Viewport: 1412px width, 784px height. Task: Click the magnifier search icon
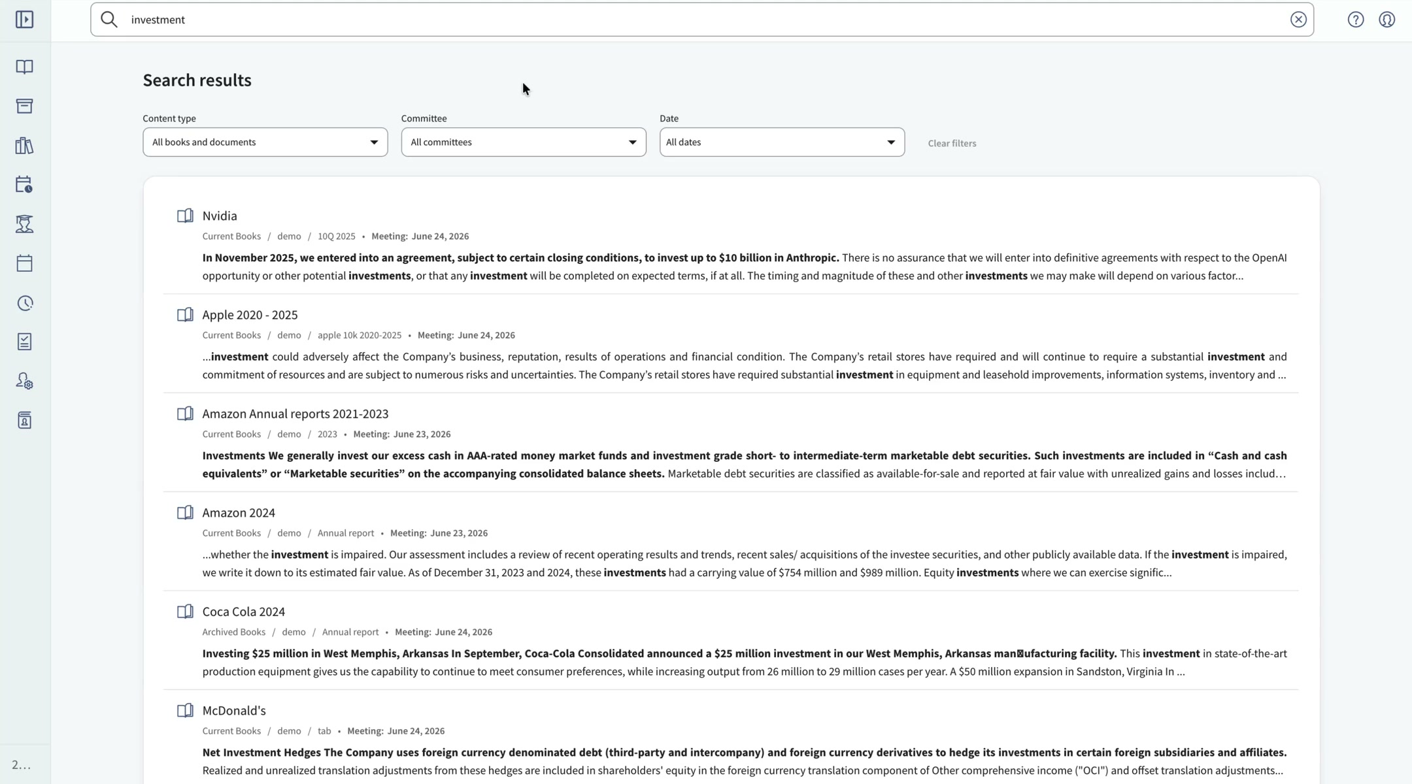pos(109,20)
